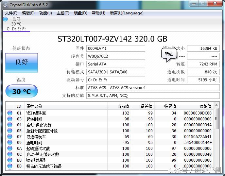Viewport: 225px width, 176px height.
Task: Click raw value 00000000034A
Action: point(198,125)
